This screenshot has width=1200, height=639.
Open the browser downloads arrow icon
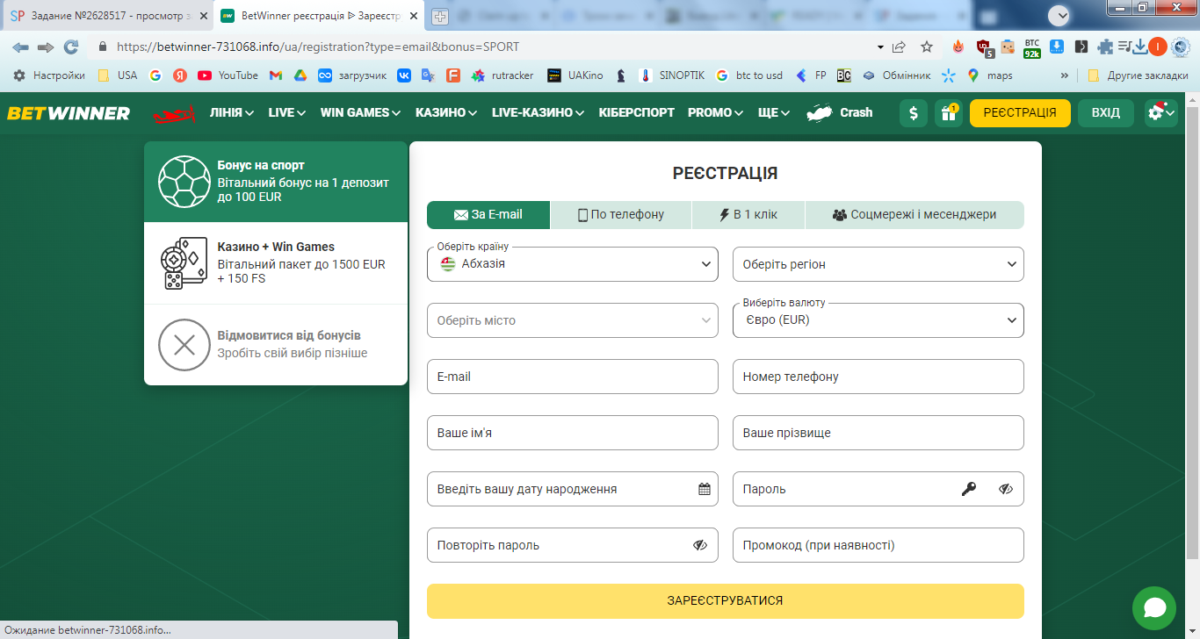coord(1140,47)
